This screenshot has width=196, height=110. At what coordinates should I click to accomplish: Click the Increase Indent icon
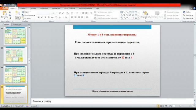(86, 13)
